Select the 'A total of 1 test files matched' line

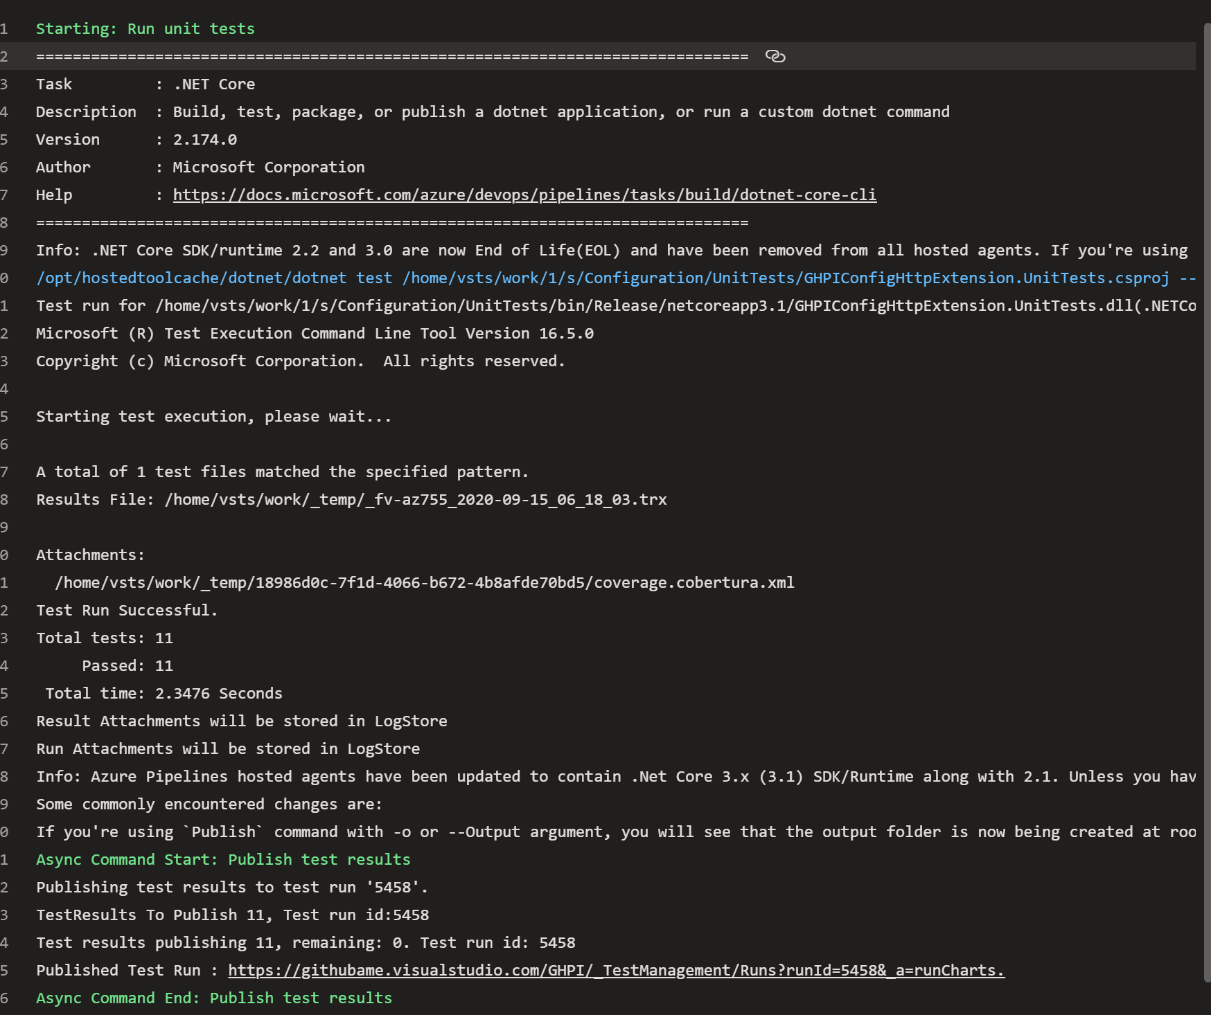tap(283, 471)
